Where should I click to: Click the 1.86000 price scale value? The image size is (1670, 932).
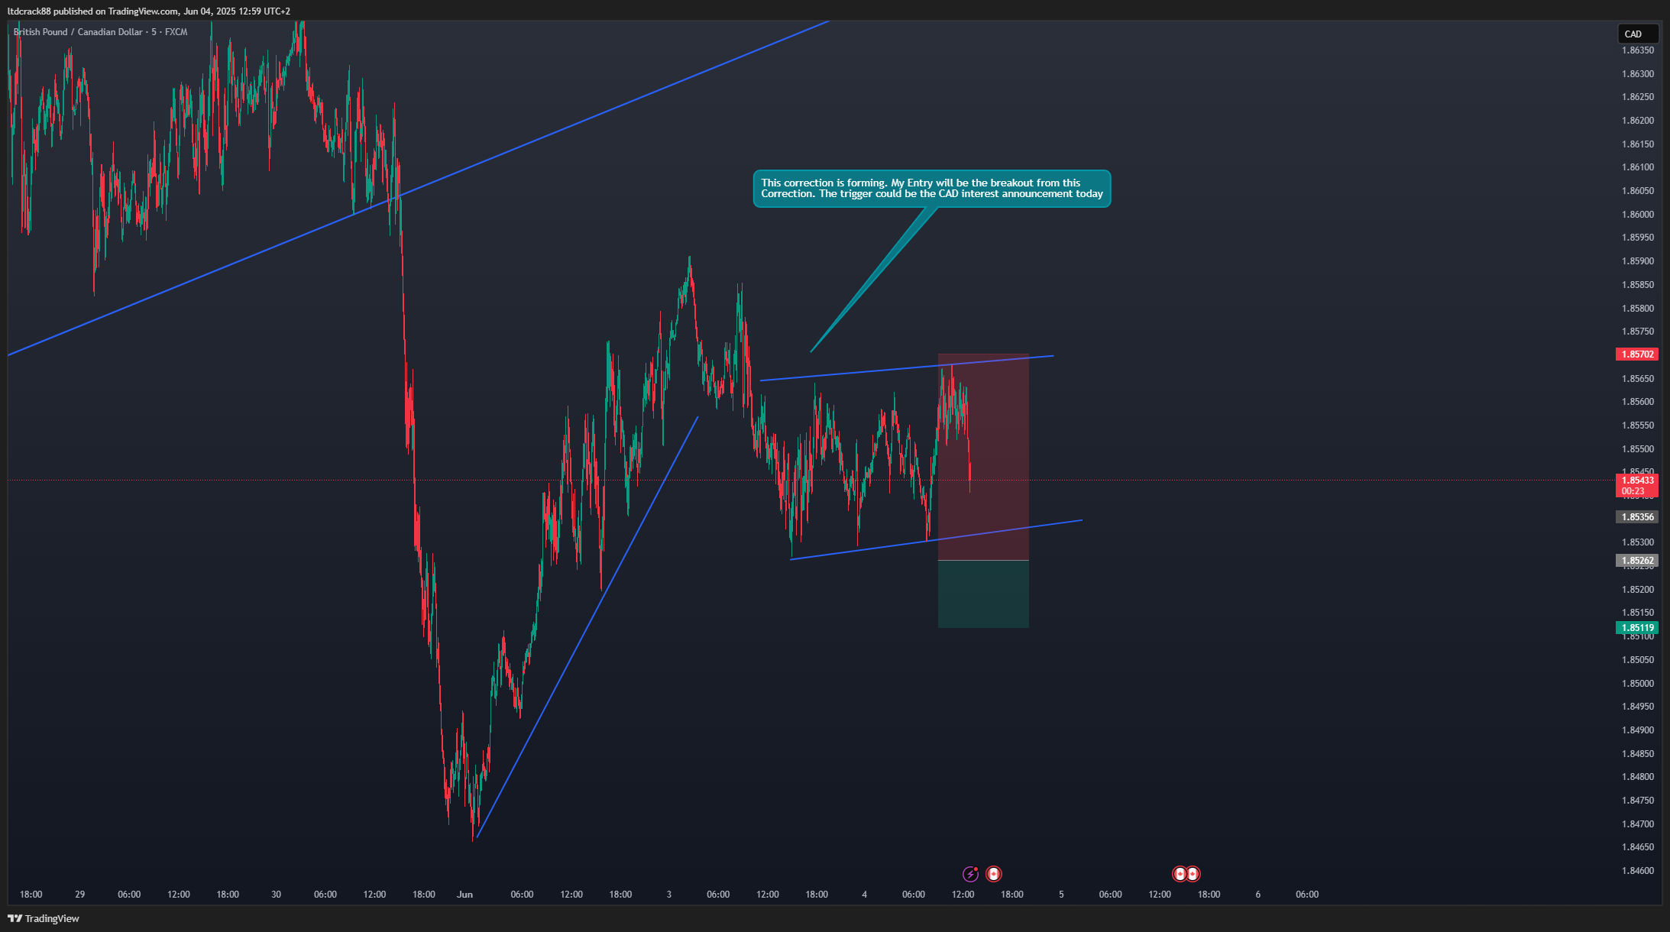click(1638, 215)
